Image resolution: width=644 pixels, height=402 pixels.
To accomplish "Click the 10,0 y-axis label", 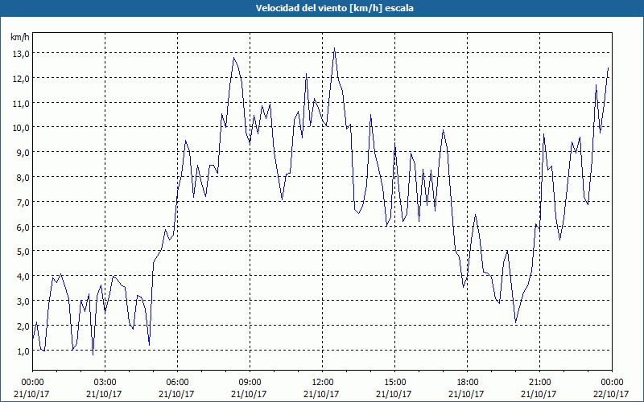I will 20,128.
